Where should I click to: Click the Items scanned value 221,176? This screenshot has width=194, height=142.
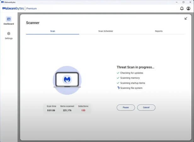tap(67, 110)
